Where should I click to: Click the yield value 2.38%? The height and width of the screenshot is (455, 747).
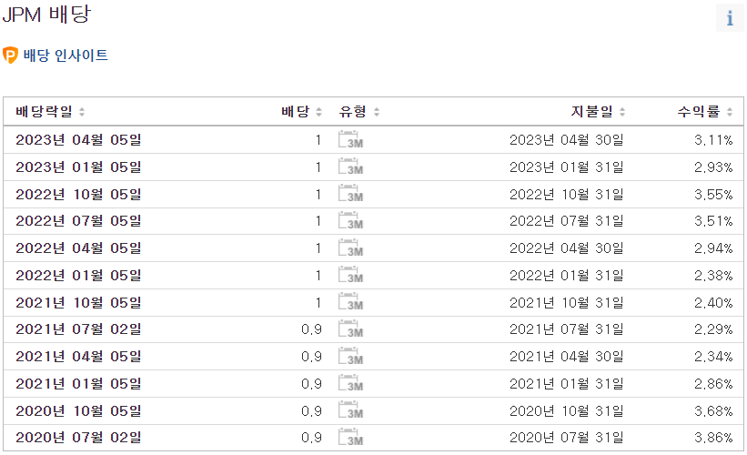click(713, 276)
